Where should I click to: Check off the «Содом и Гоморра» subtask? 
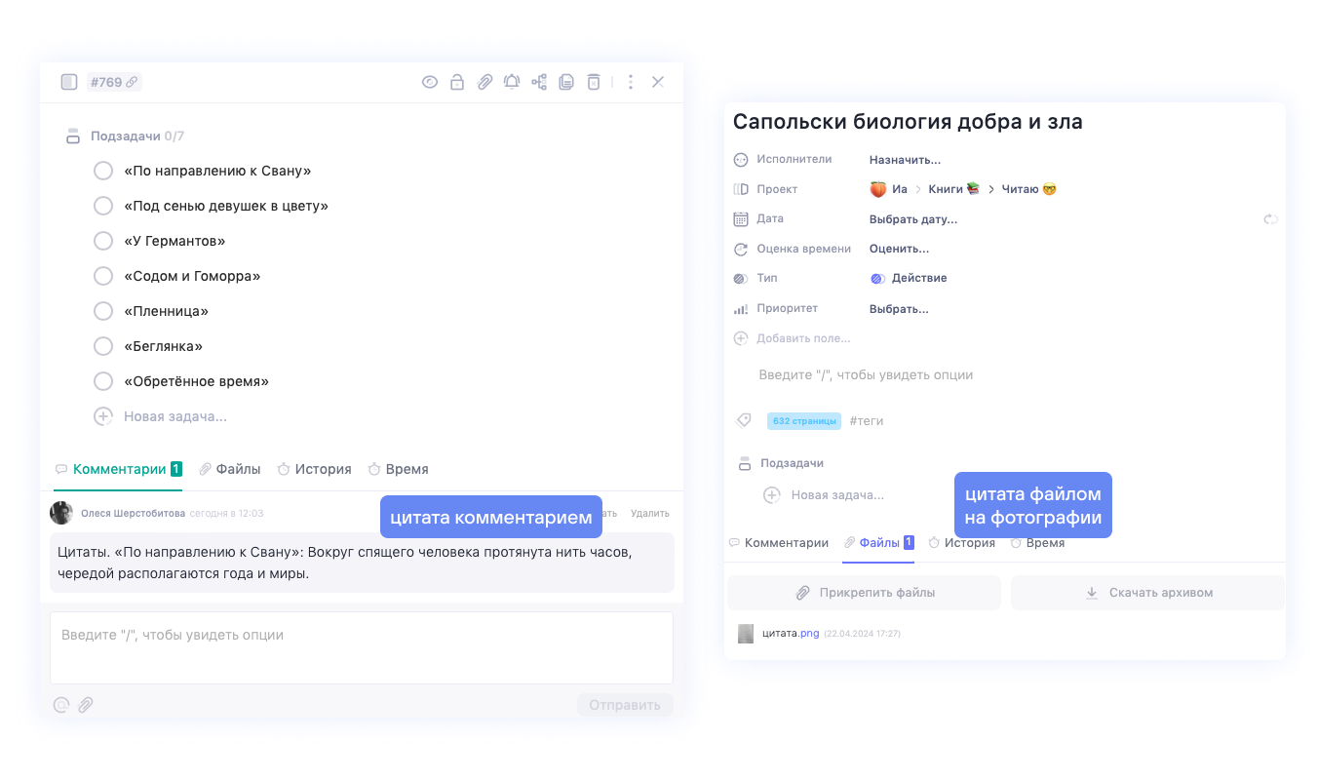(103, 276)
